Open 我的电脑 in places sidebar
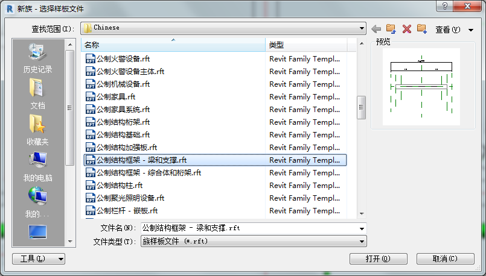486x276 pixels. click(37, 166)
